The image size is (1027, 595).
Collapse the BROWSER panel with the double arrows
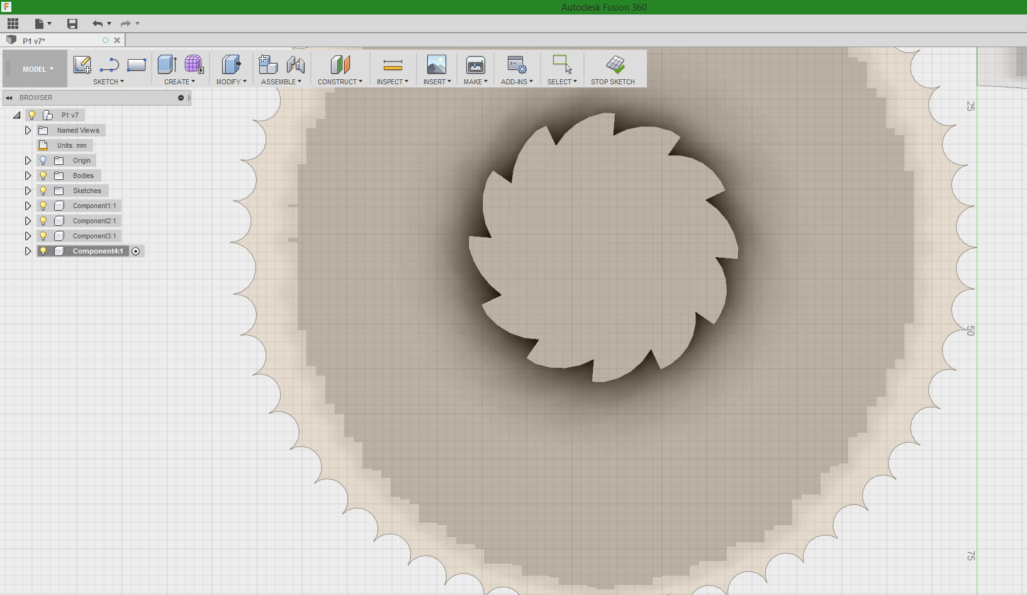tap(9, 97)
